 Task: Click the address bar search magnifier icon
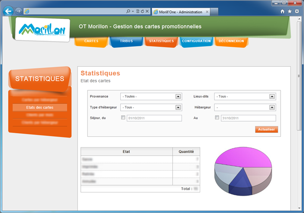128,11
